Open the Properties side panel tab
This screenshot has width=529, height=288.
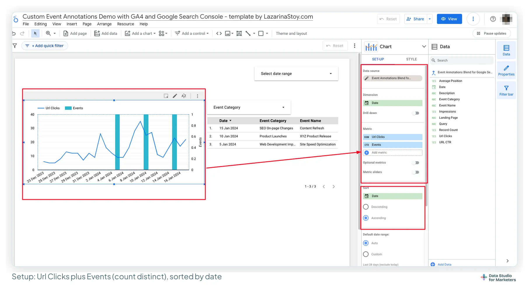[x=507, y=70]
